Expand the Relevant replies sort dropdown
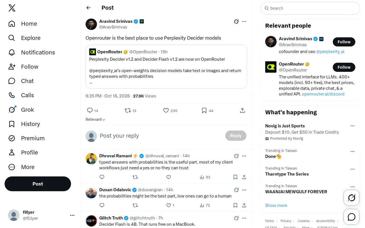 coord(96,119)
